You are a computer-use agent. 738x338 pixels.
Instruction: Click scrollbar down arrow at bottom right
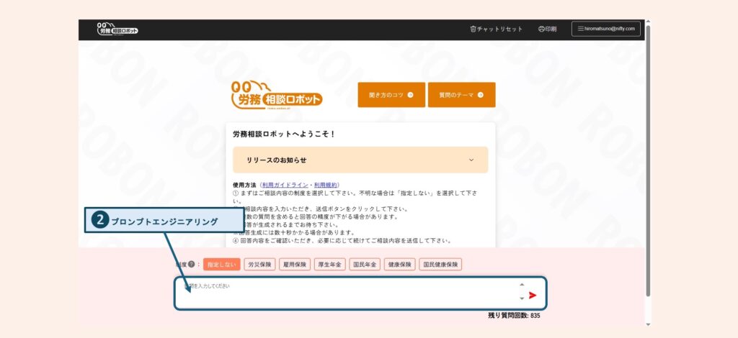(648, 324)
